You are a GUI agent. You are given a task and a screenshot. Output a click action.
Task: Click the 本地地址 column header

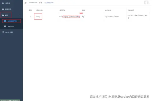tap(108, 10)
